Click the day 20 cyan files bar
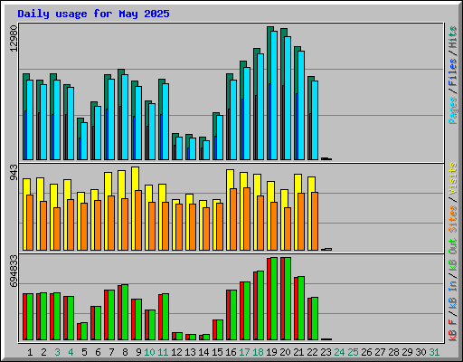 [x=288, y=98]
